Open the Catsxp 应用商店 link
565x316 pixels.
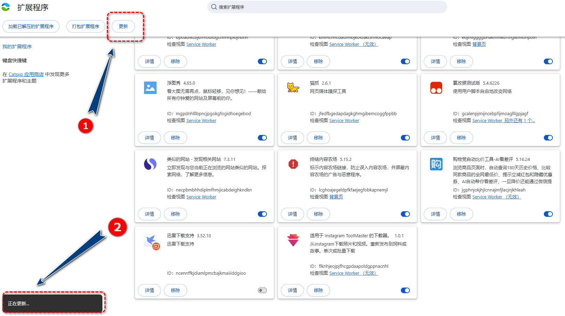[26, 74]
